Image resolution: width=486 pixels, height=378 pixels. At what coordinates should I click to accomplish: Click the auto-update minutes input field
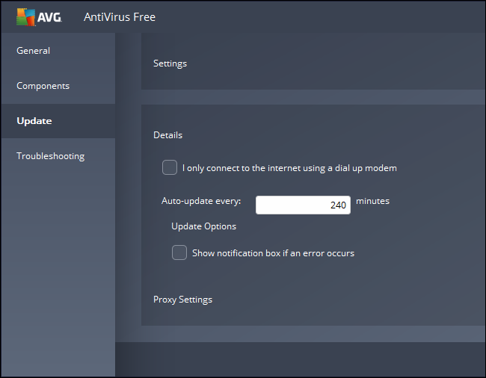point(303,205)
